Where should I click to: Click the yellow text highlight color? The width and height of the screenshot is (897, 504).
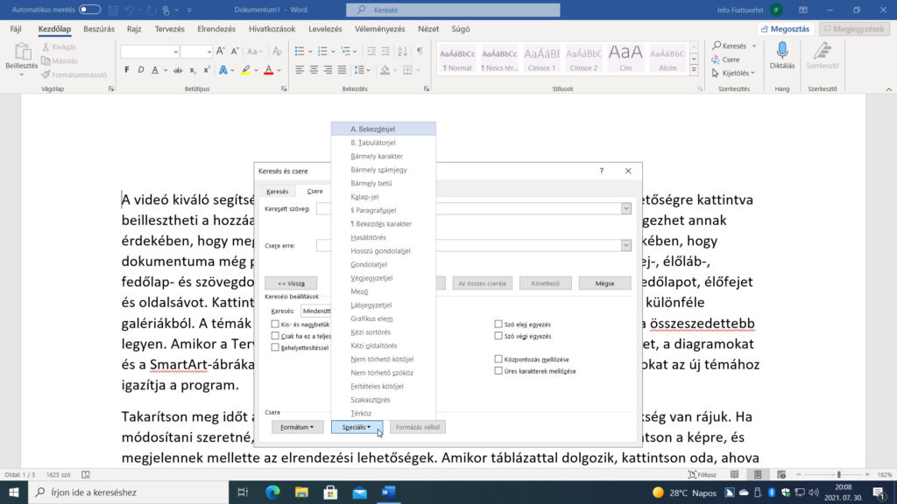tap(245, 70)
